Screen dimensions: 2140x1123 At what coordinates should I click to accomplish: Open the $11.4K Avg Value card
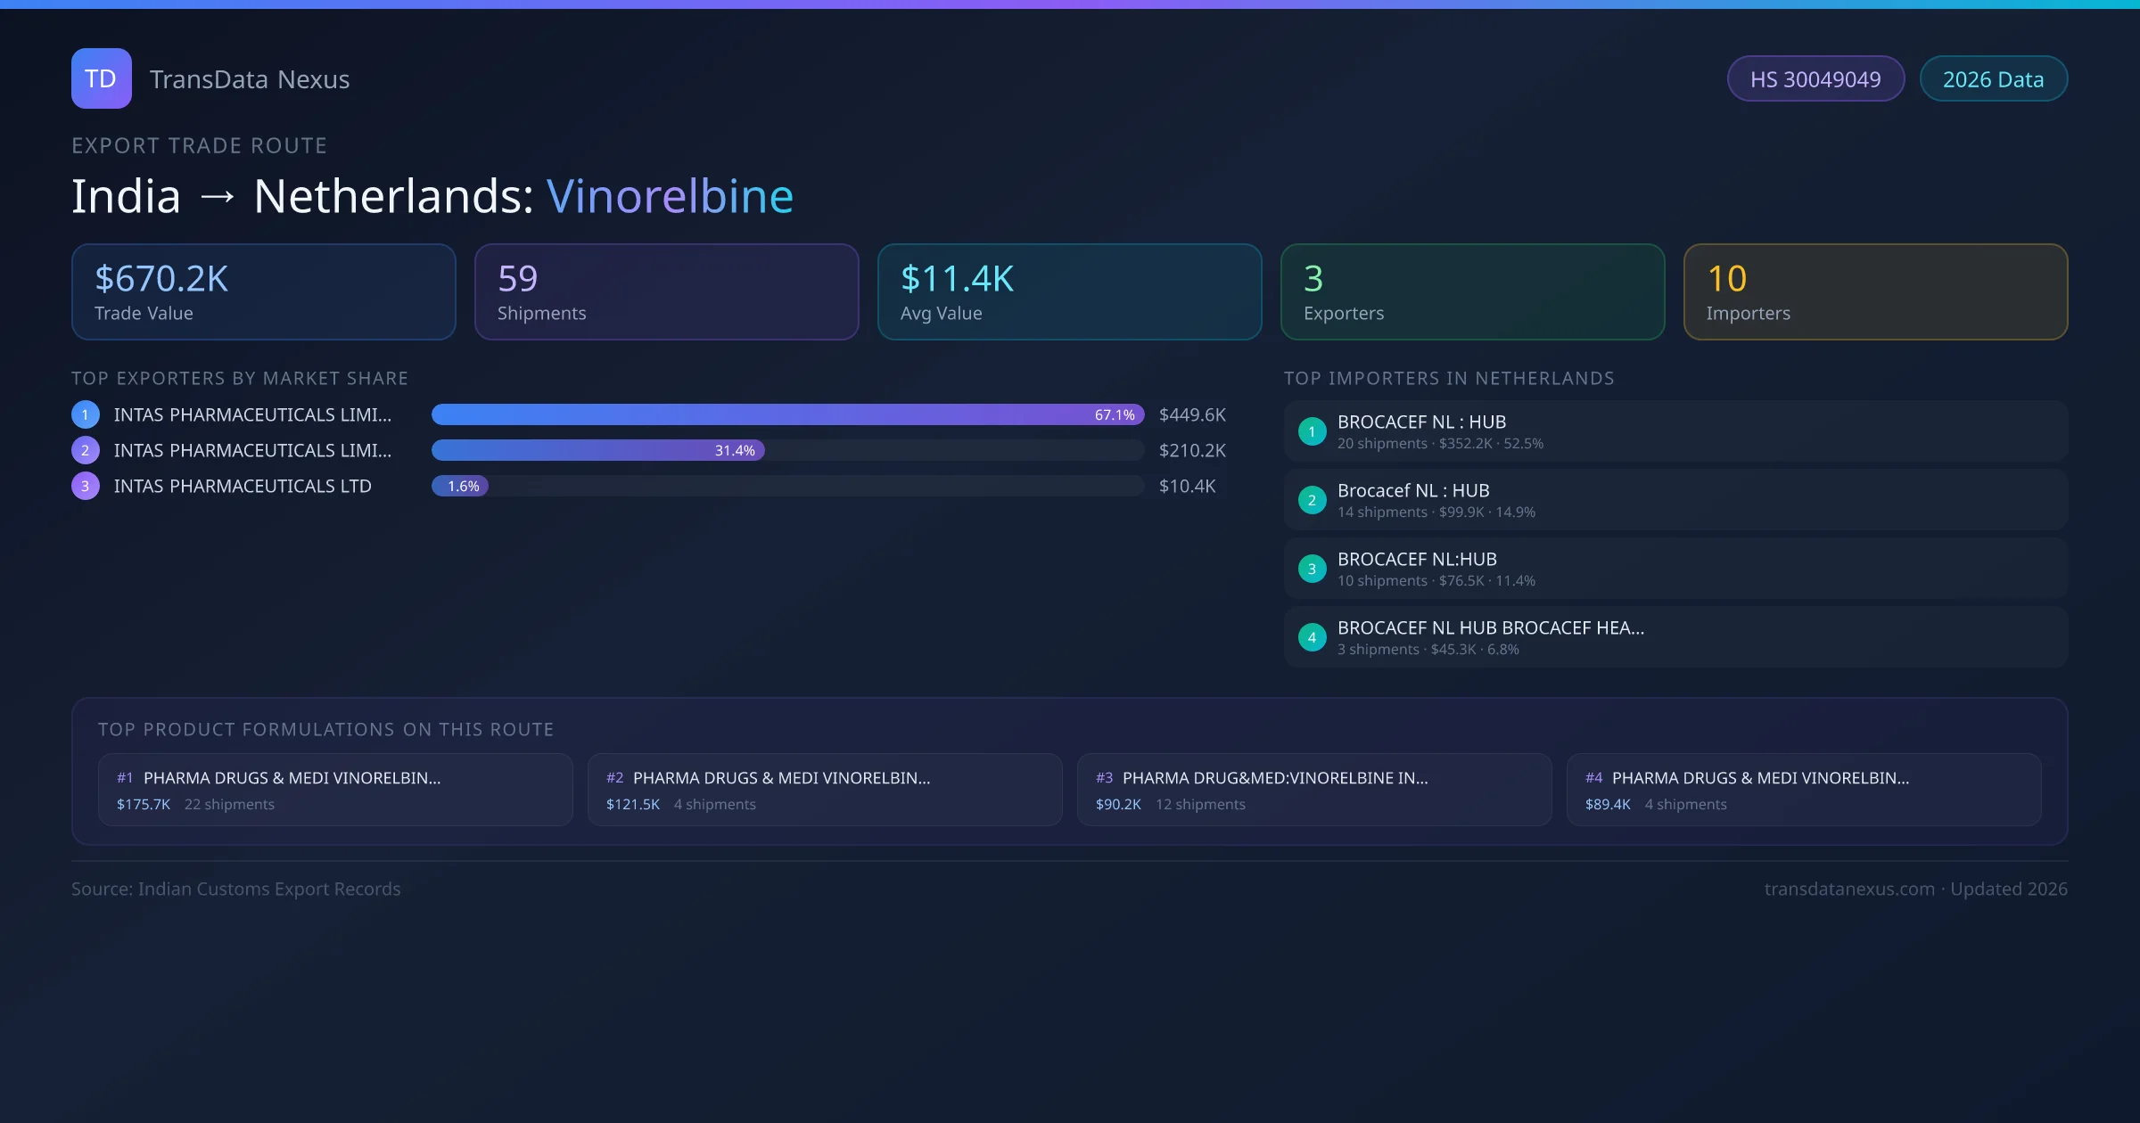[1069, 291]
